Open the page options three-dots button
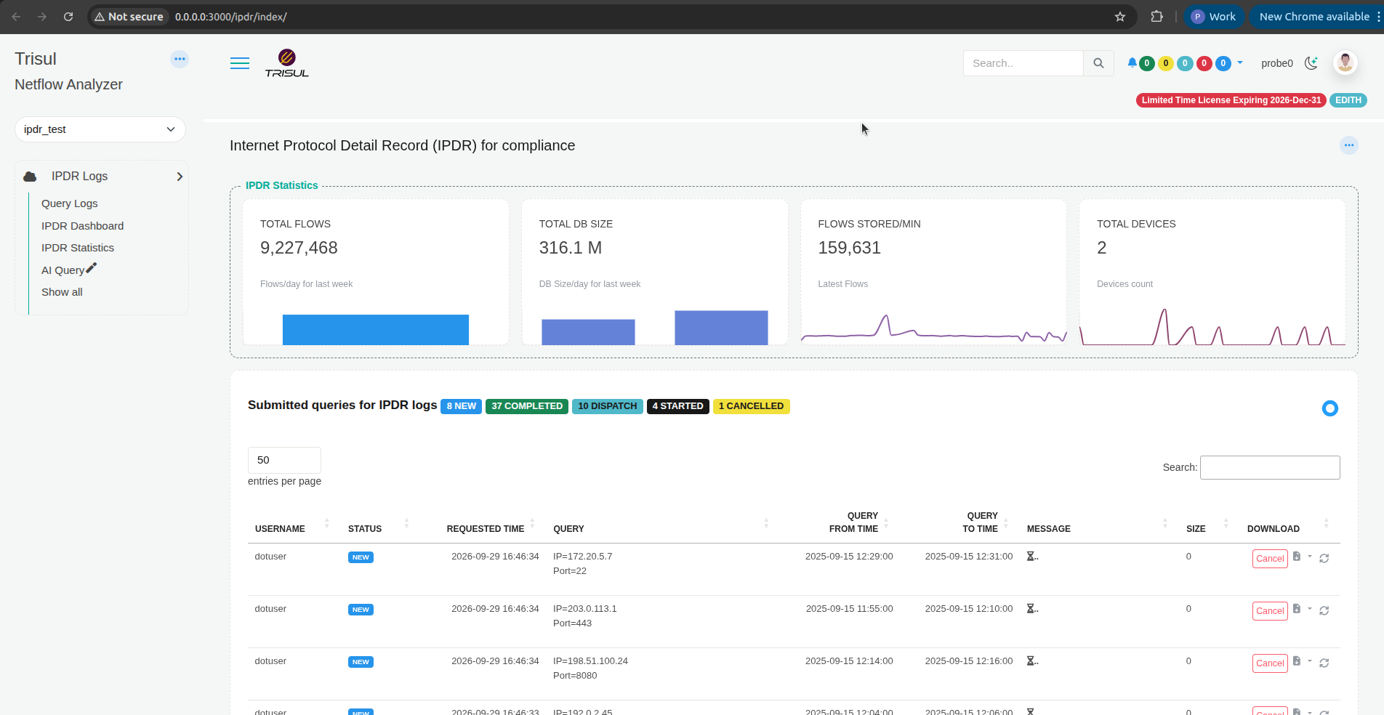 coord(1349,145)
